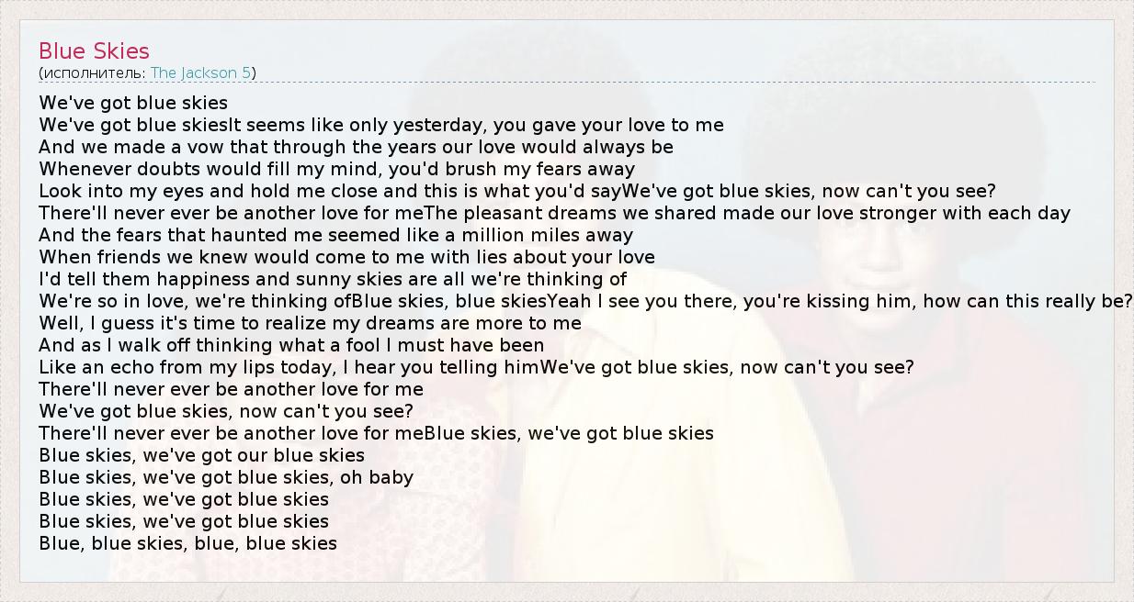Click the 'исполнитель:' label text
Viewport: 1134px width, 602px height.
click(x=94, y=72)
